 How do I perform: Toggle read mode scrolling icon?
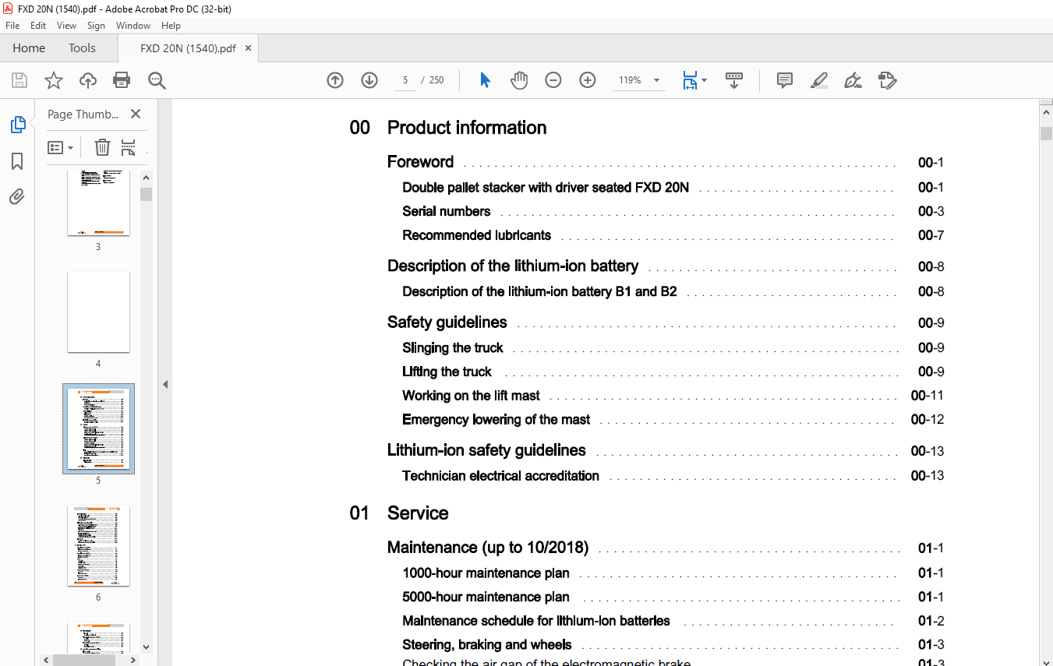click(734, 80)
